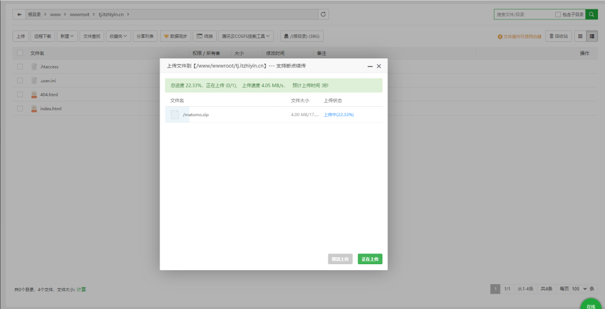The width and height of the screenshot is (605, 309).
Task: Enable the 包含子目录 checkbox
Action: click(558, 14)
